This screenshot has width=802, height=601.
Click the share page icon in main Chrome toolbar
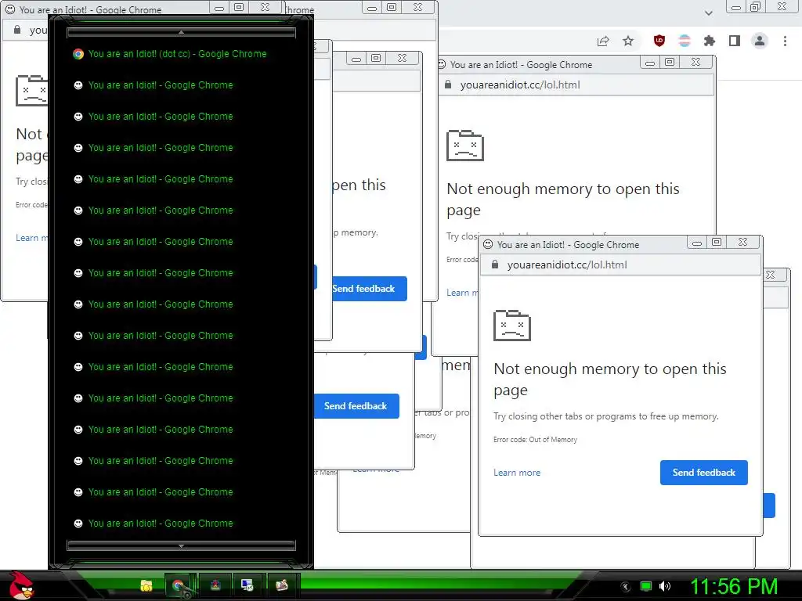(x=603, y=41)
